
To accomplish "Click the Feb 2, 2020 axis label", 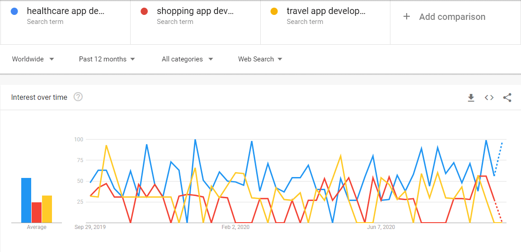I will 235,227.
